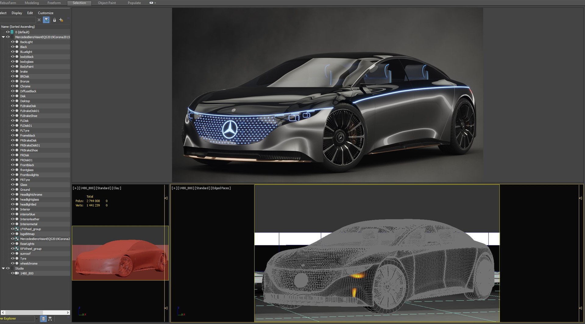Viewport: 585px width, 324px height.
Task: Switch to the Object Paint tab
Action: tap(107, 3)
